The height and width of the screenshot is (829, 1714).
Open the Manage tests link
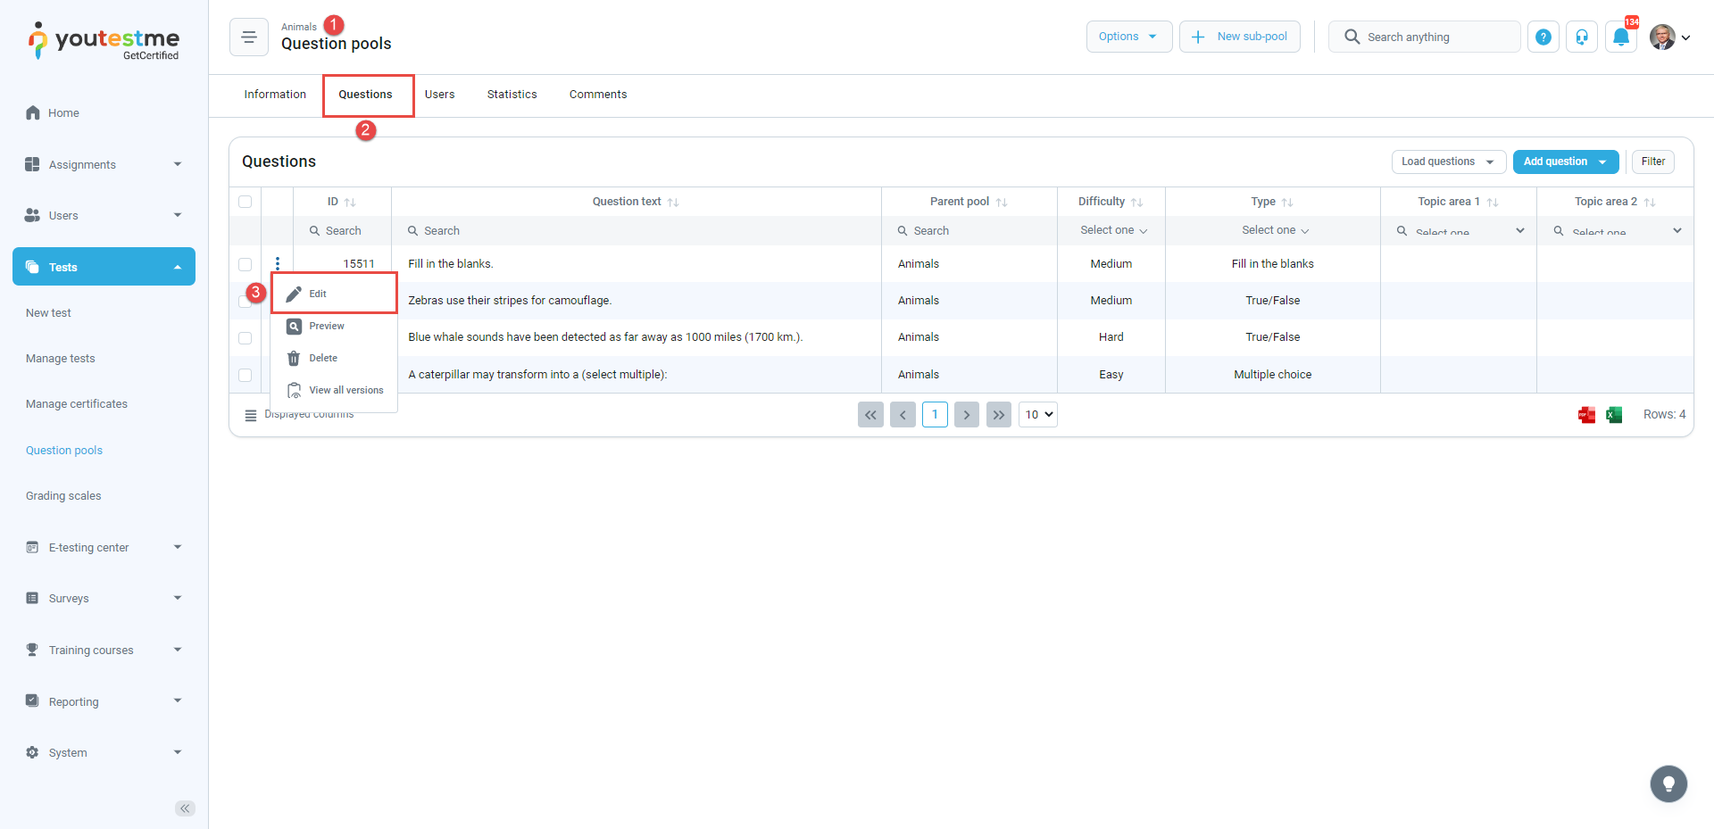pos(60,359)
